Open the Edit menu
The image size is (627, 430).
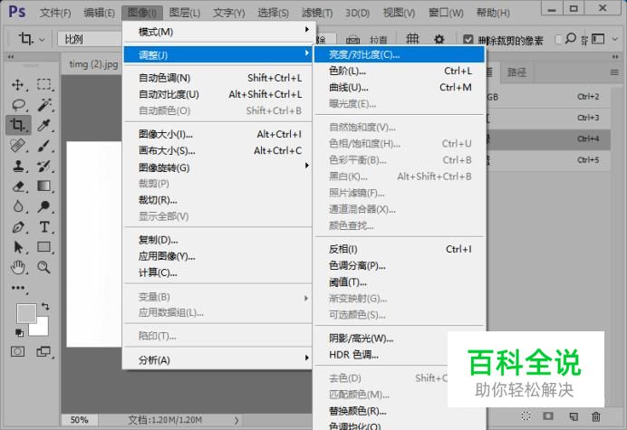99,13
